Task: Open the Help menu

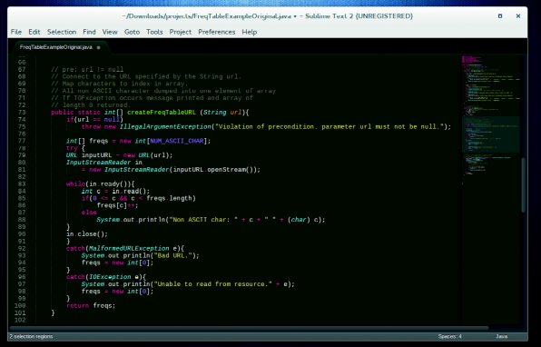Action: click(x=250, y=32)
